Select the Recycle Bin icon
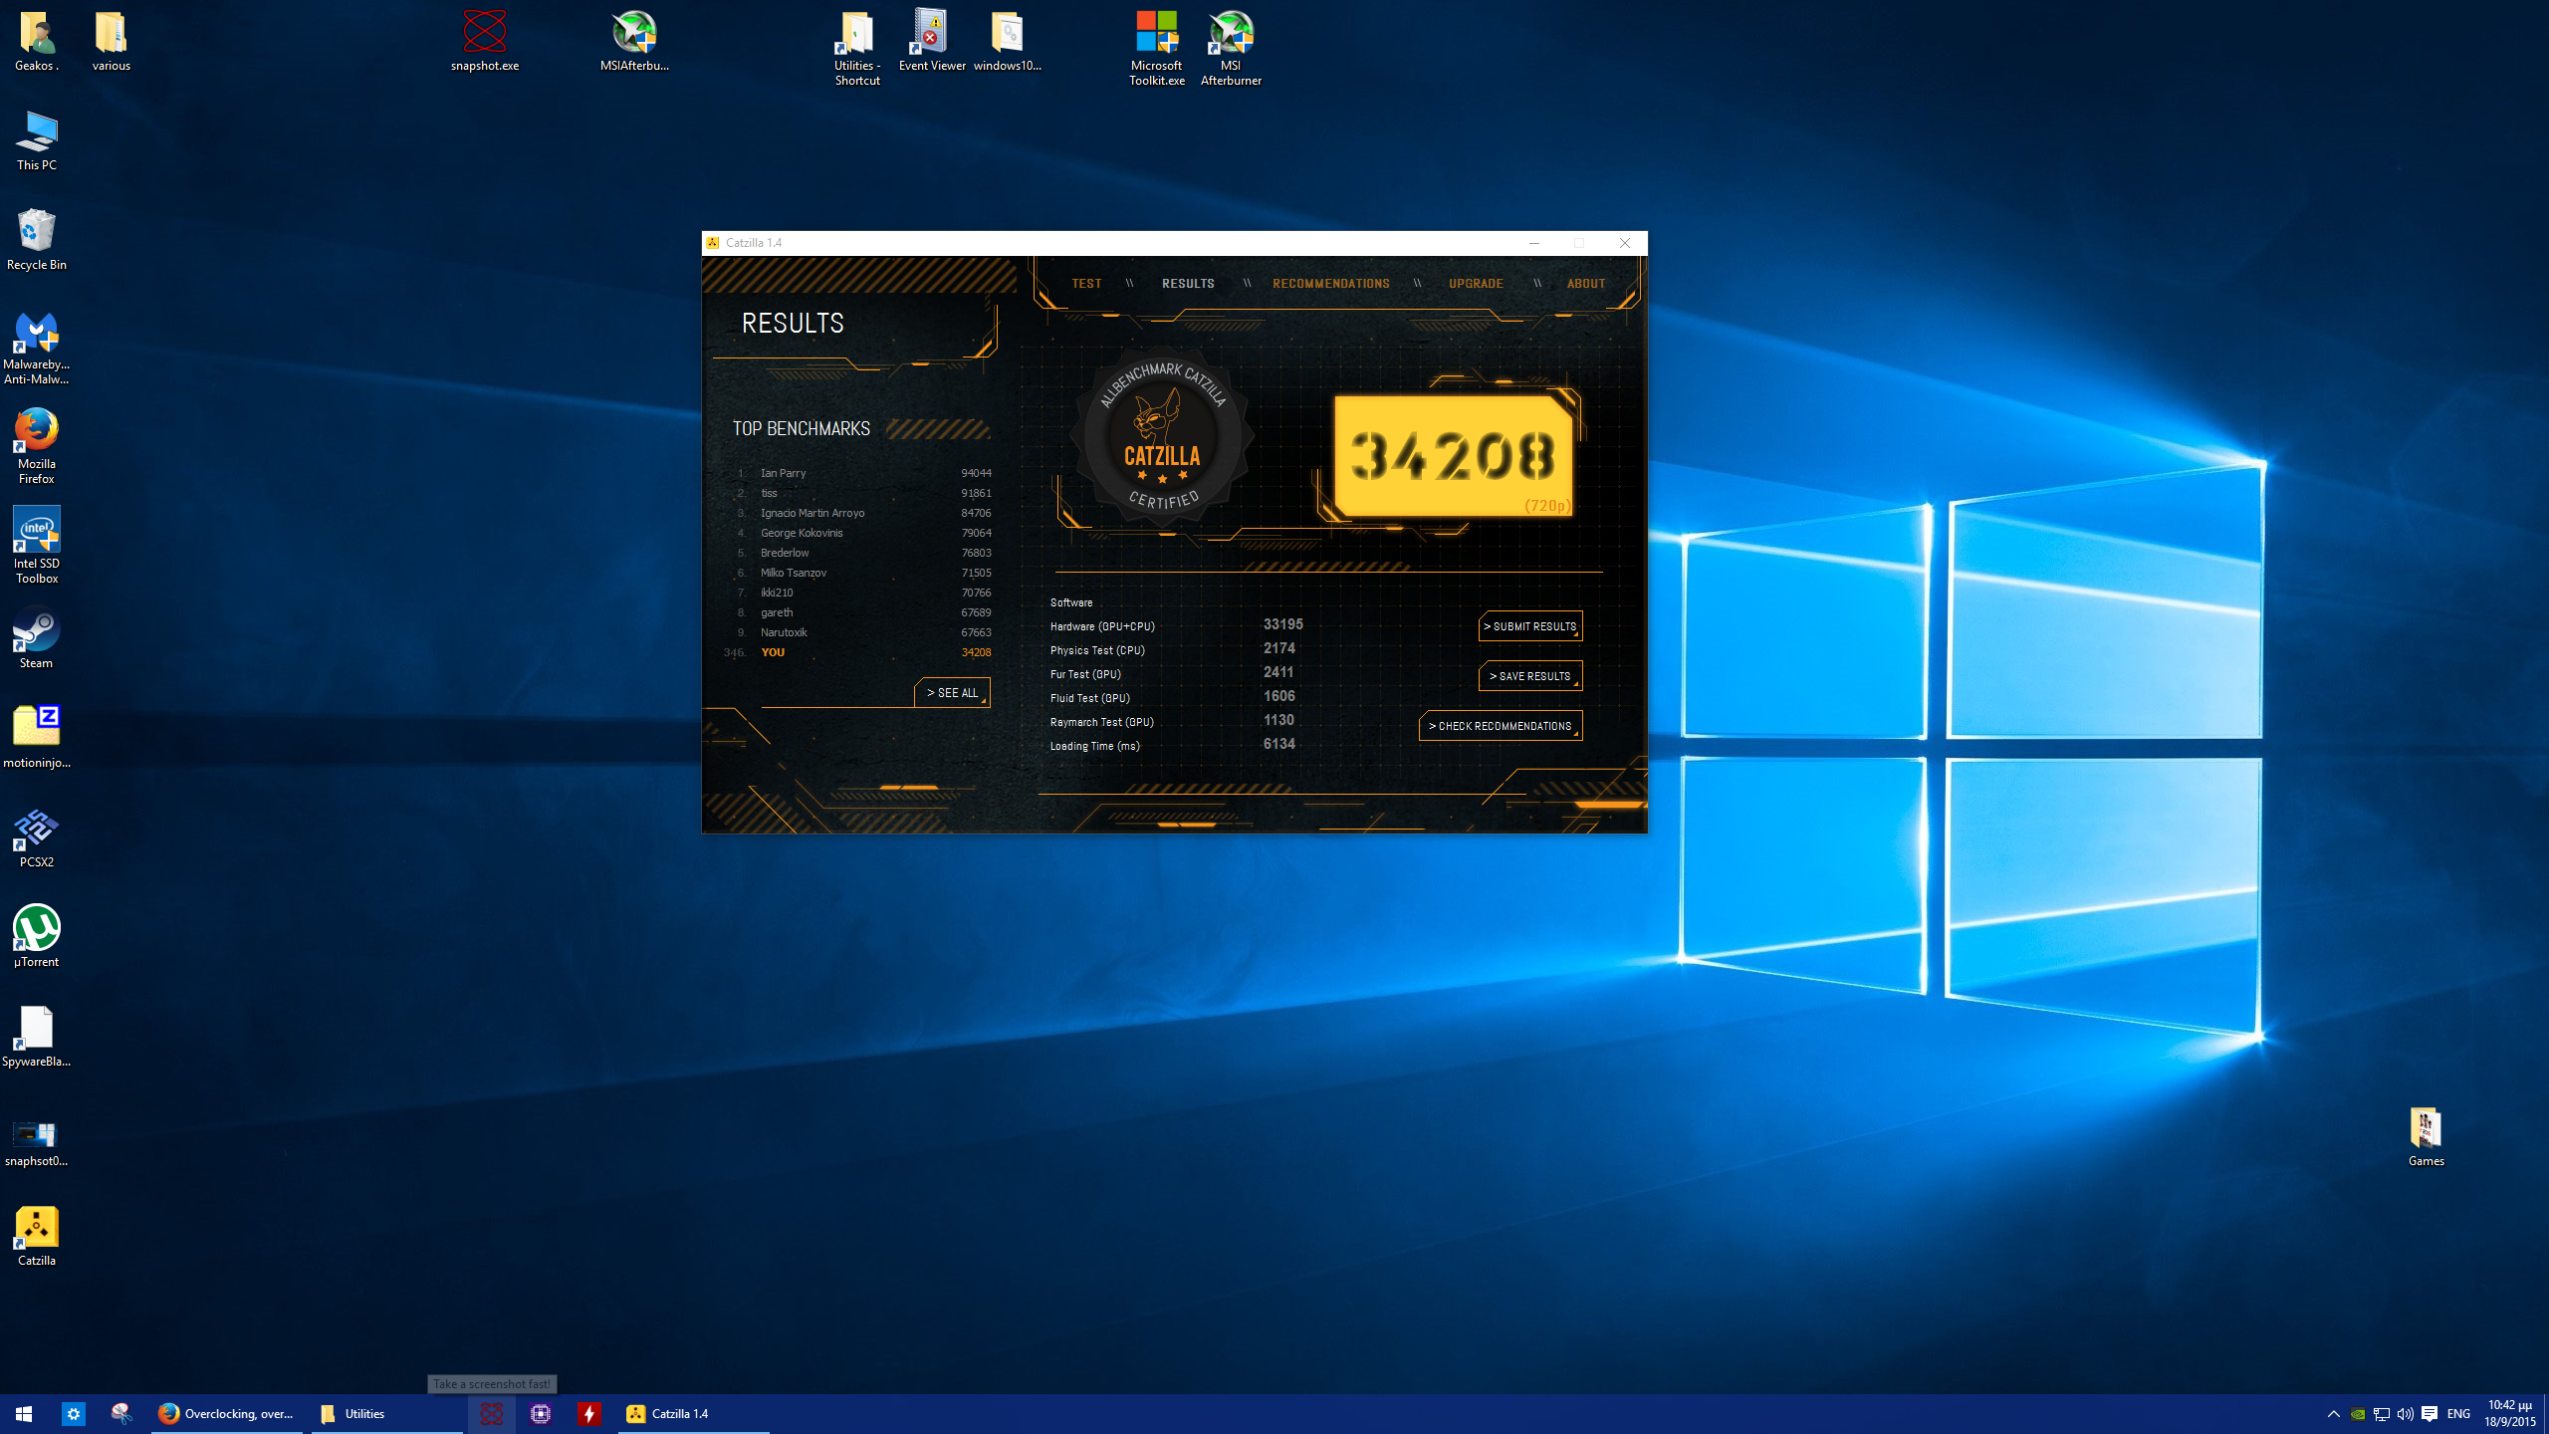This screenshot has height=1434, width=2549. pos(37,240)
